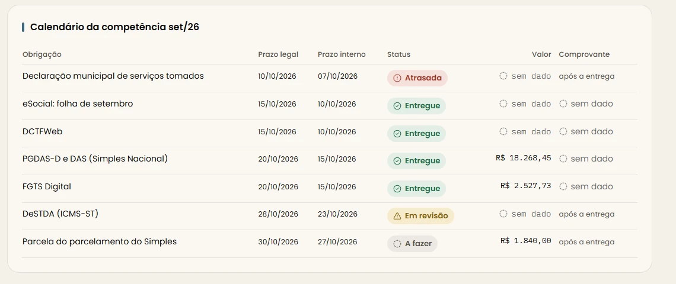Click the value R$ 18.268,45
Screen dimensions: 676x284
pyautogui.click(x=524, y=158)
